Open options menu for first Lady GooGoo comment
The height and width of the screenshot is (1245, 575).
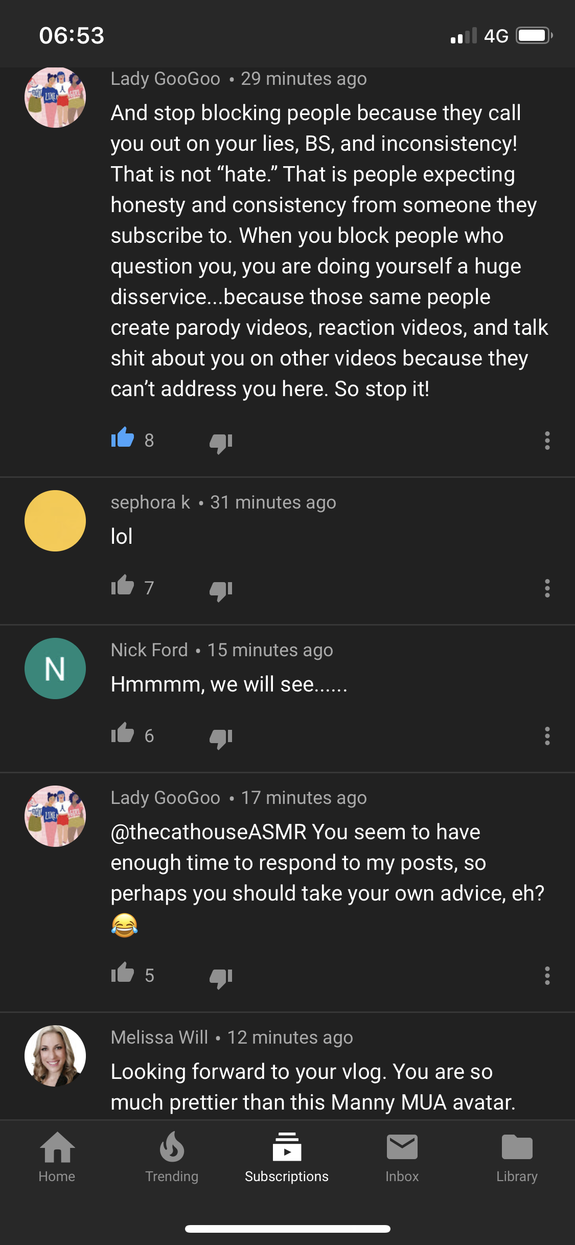[547, 441]
